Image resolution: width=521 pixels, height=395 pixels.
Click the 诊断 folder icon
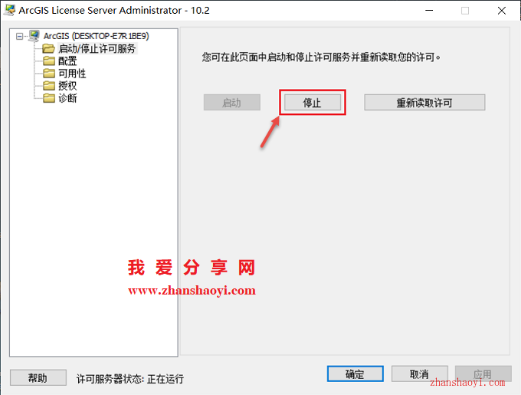pyautogui.click(x=49, y=98)
